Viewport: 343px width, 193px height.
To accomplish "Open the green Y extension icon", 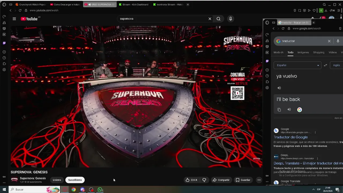I will 321,10.
